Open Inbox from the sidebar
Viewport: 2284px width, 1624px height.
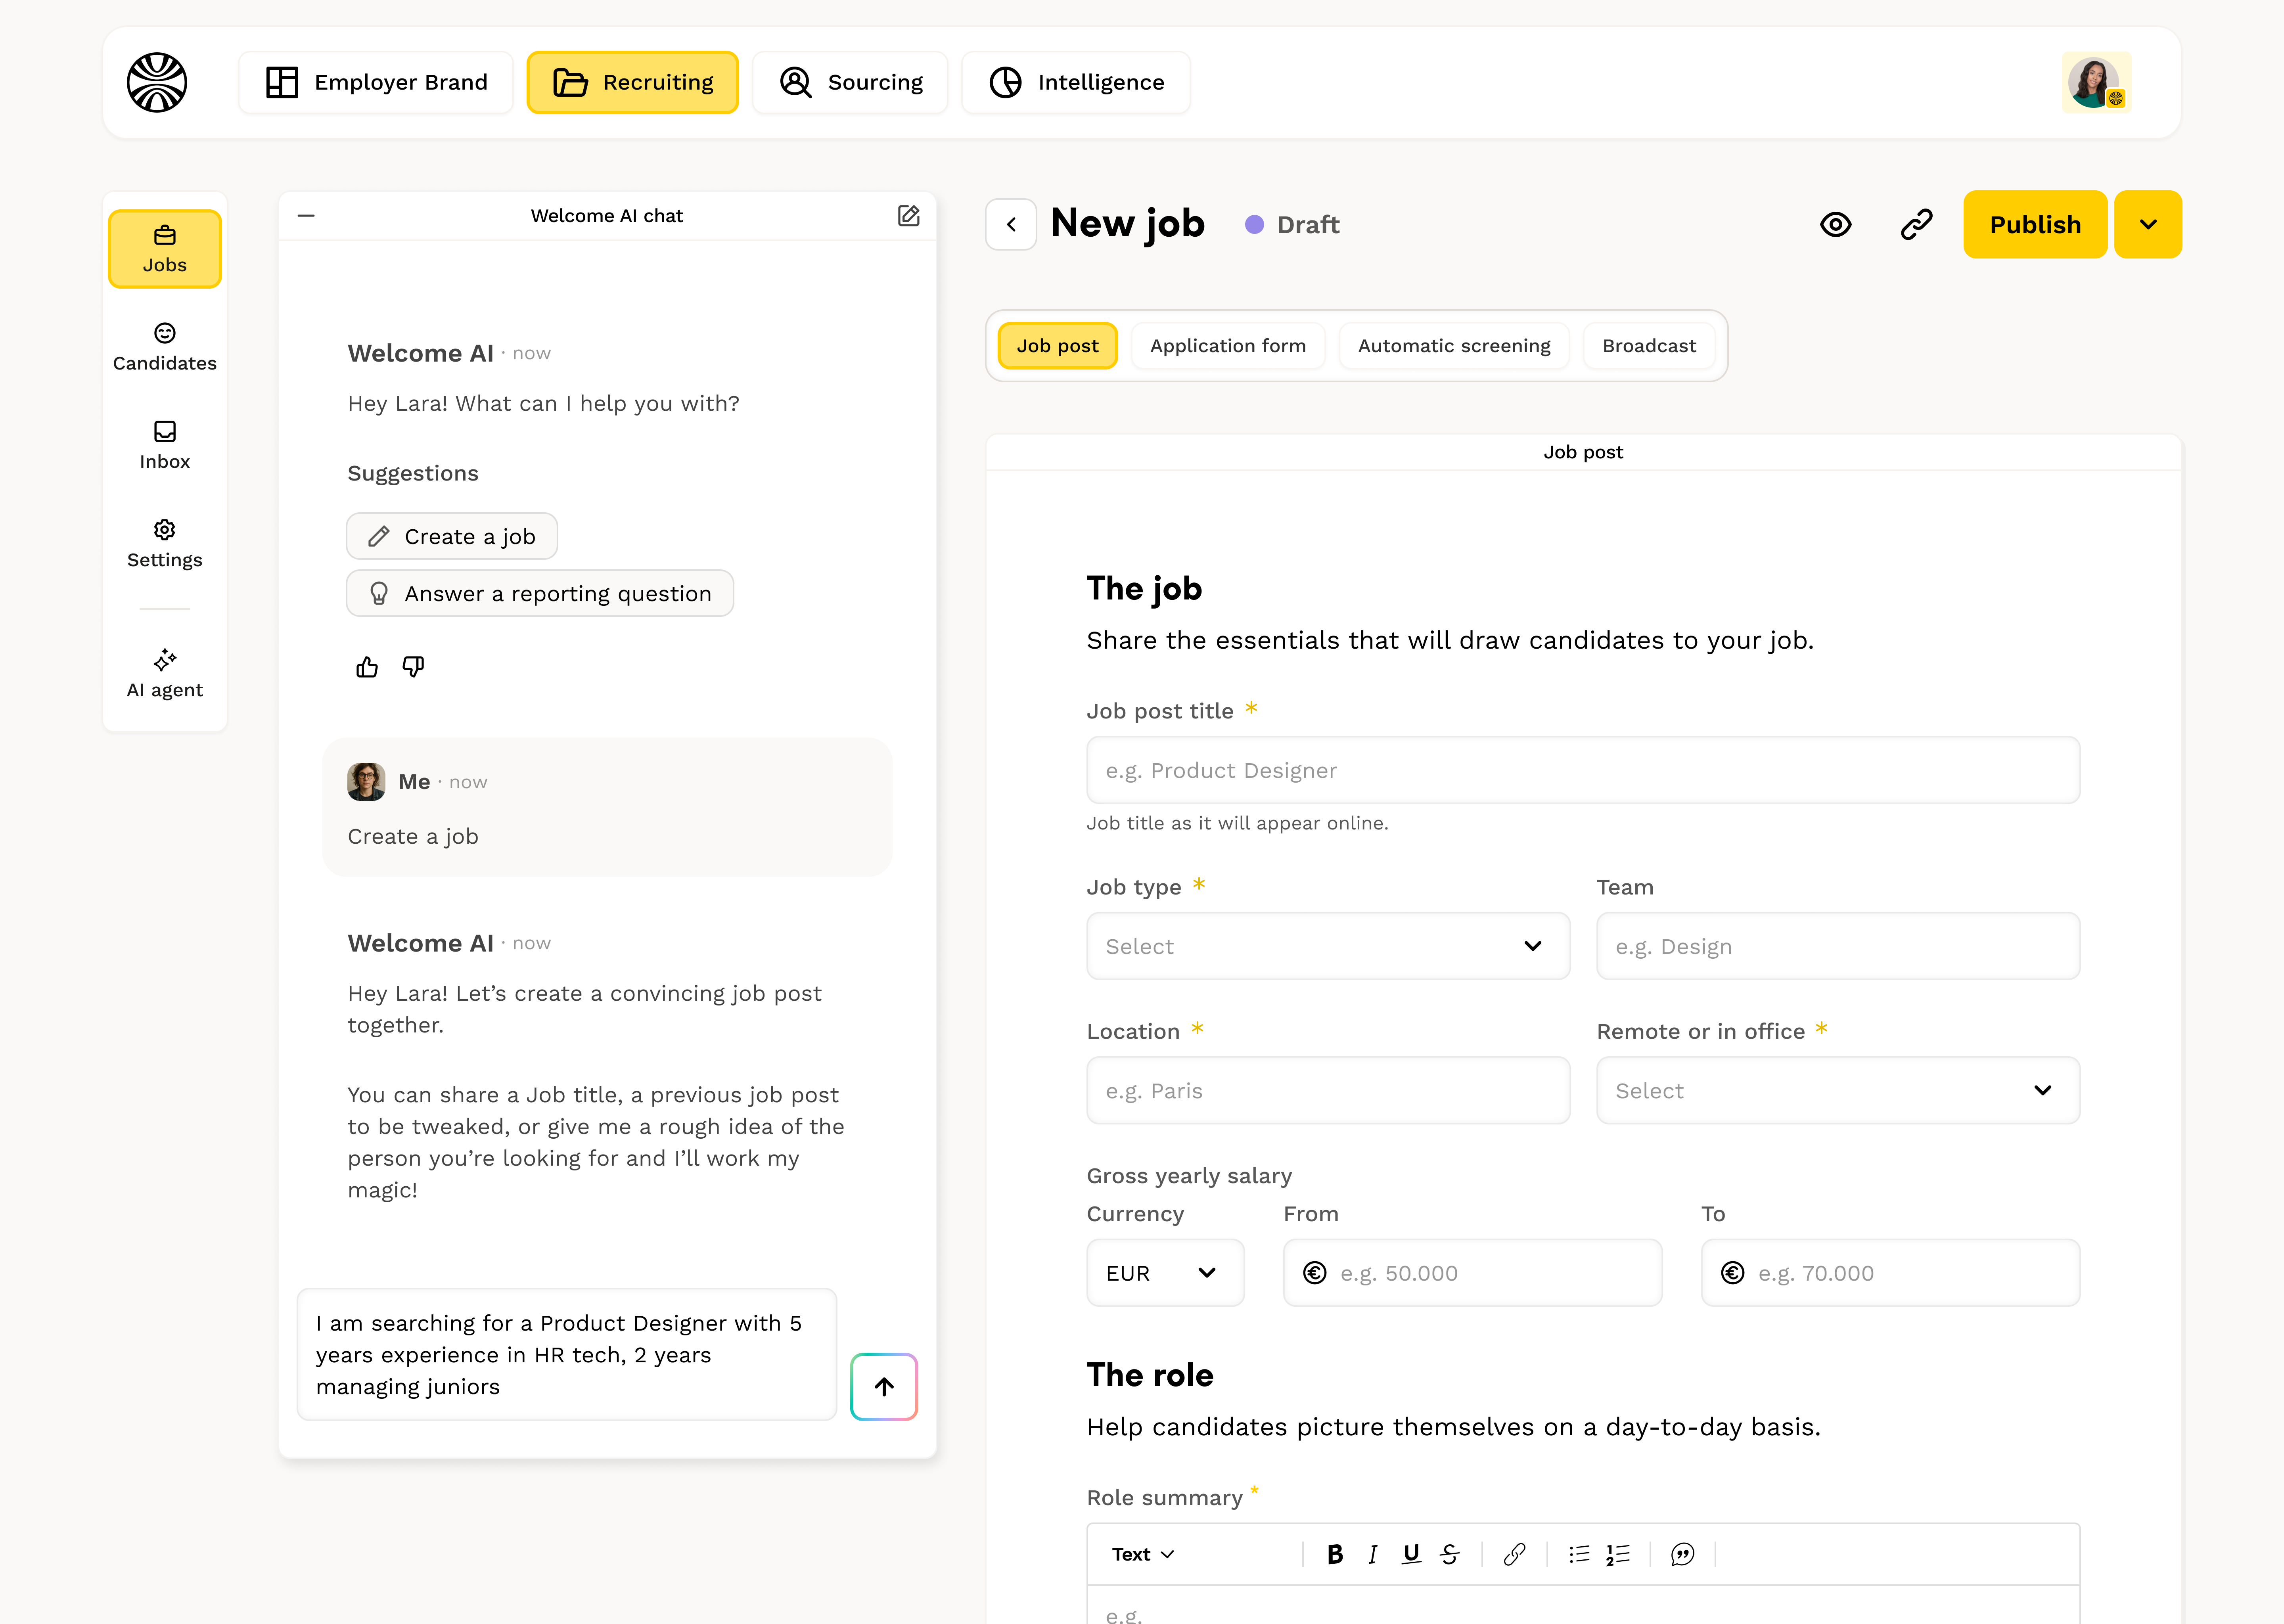click(165, 445)
